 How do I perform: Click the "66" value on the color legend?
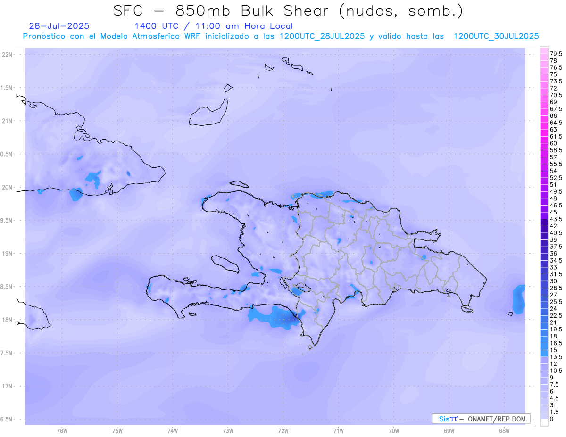(553, 115)
